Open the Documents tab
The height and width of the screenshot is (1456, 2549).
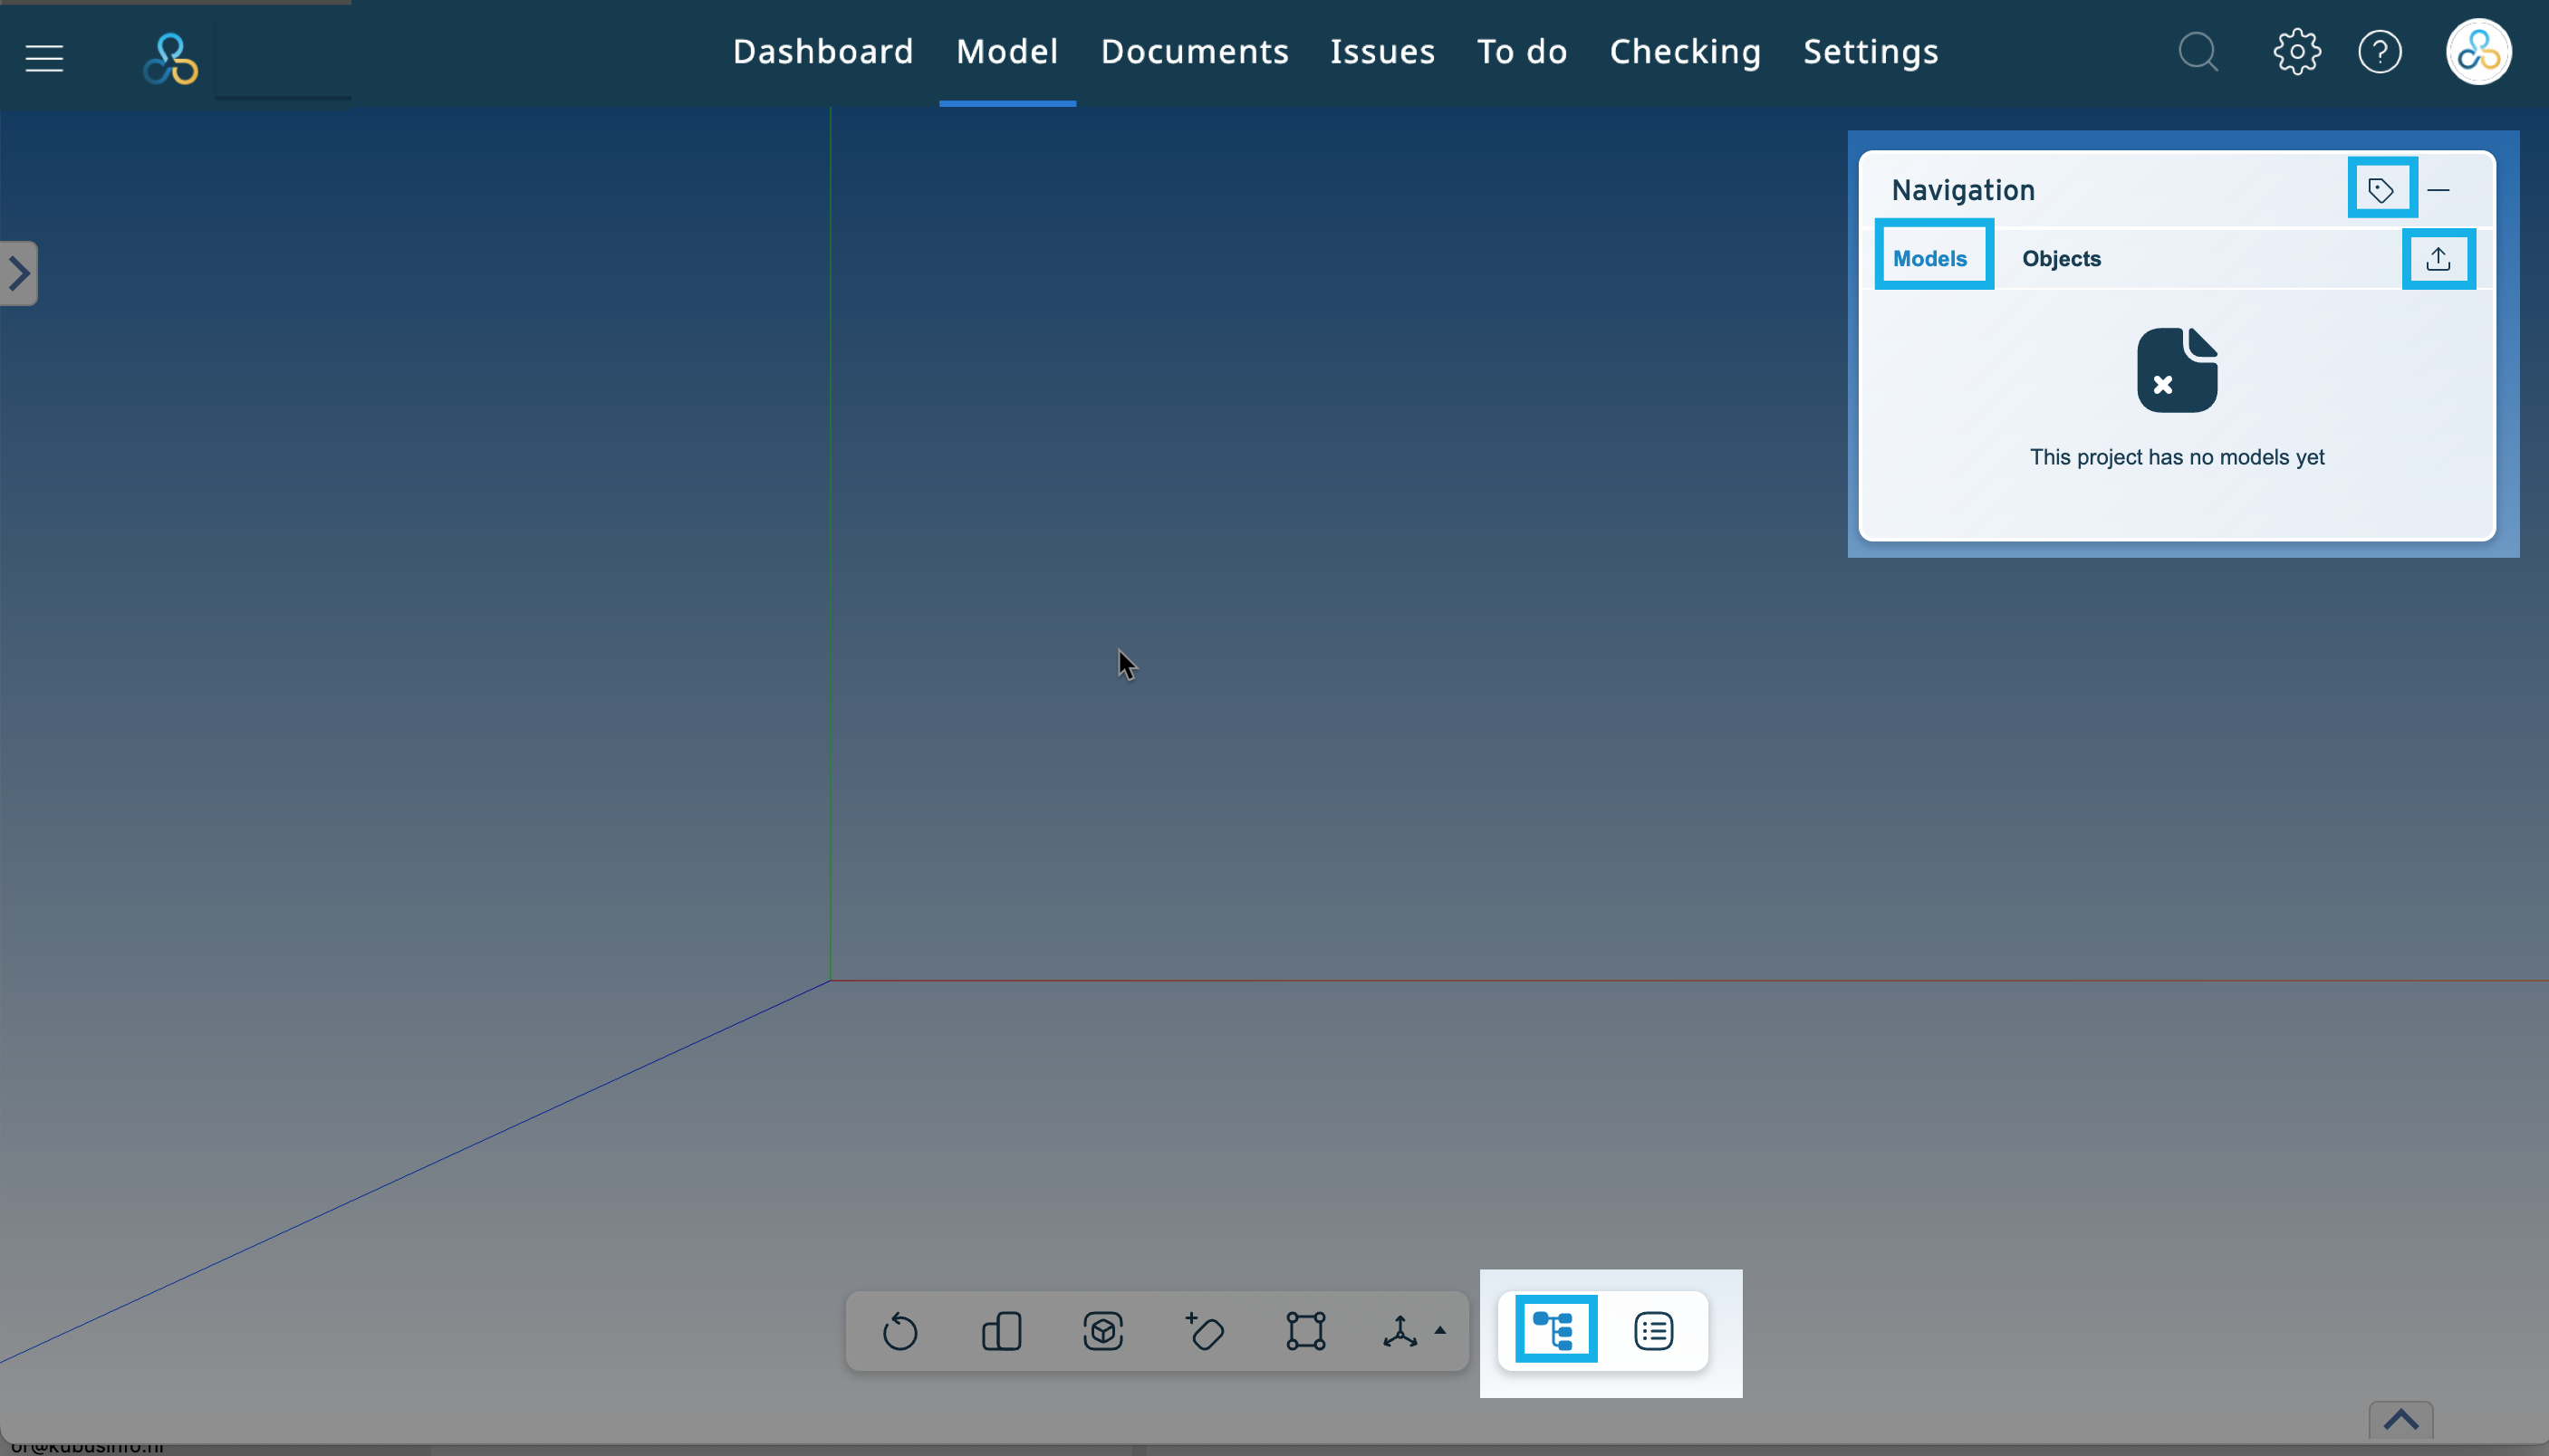(x=1194, y=51)
